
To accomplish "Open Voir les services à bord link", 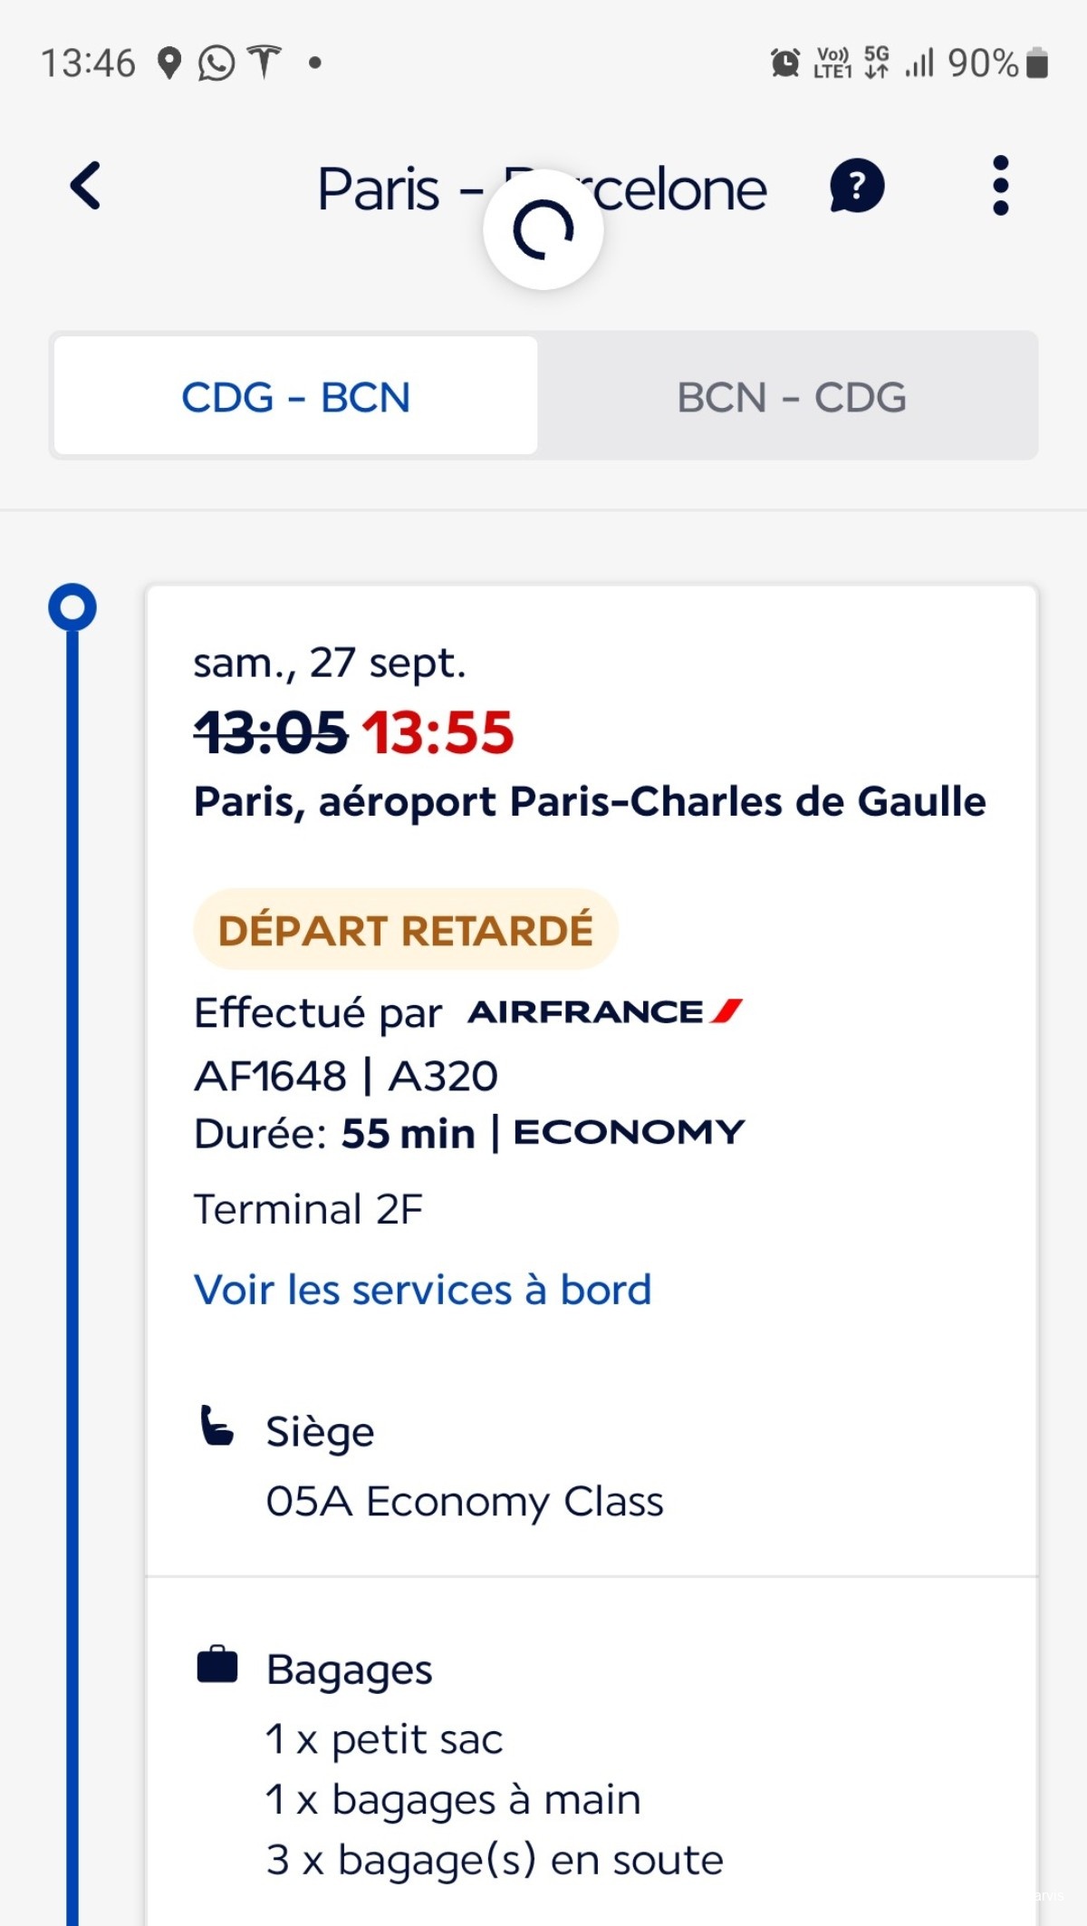I will click(423, 1290).
